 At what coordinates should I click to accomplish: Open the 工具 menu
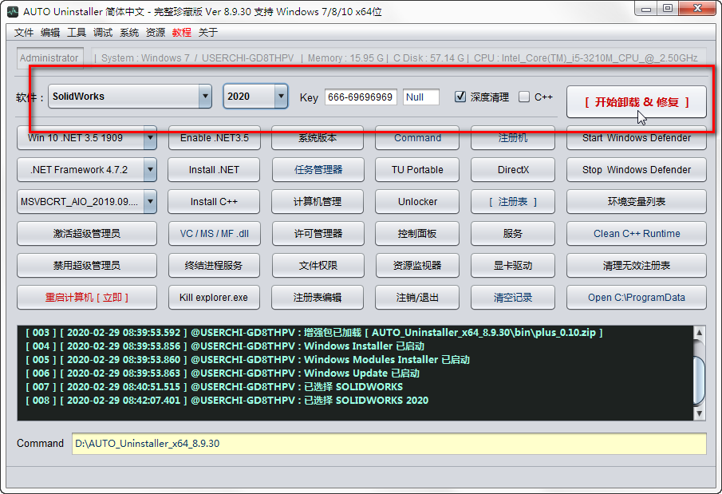click(77, 32)
